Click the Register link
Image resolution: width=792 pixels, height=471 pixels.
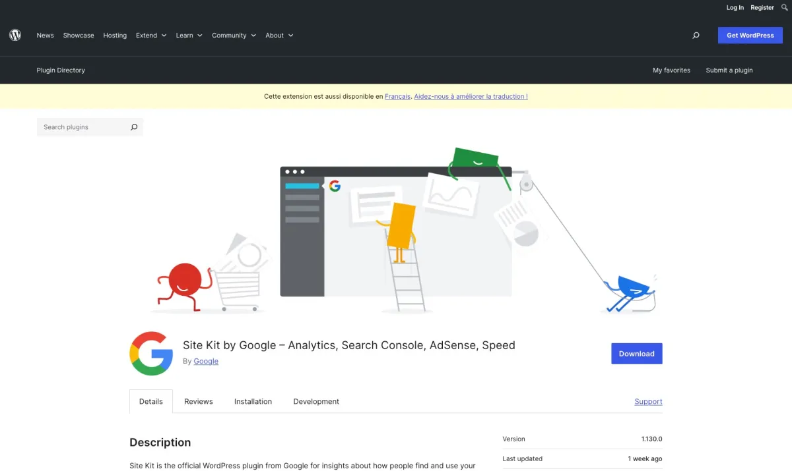click(x=762, y=8)
